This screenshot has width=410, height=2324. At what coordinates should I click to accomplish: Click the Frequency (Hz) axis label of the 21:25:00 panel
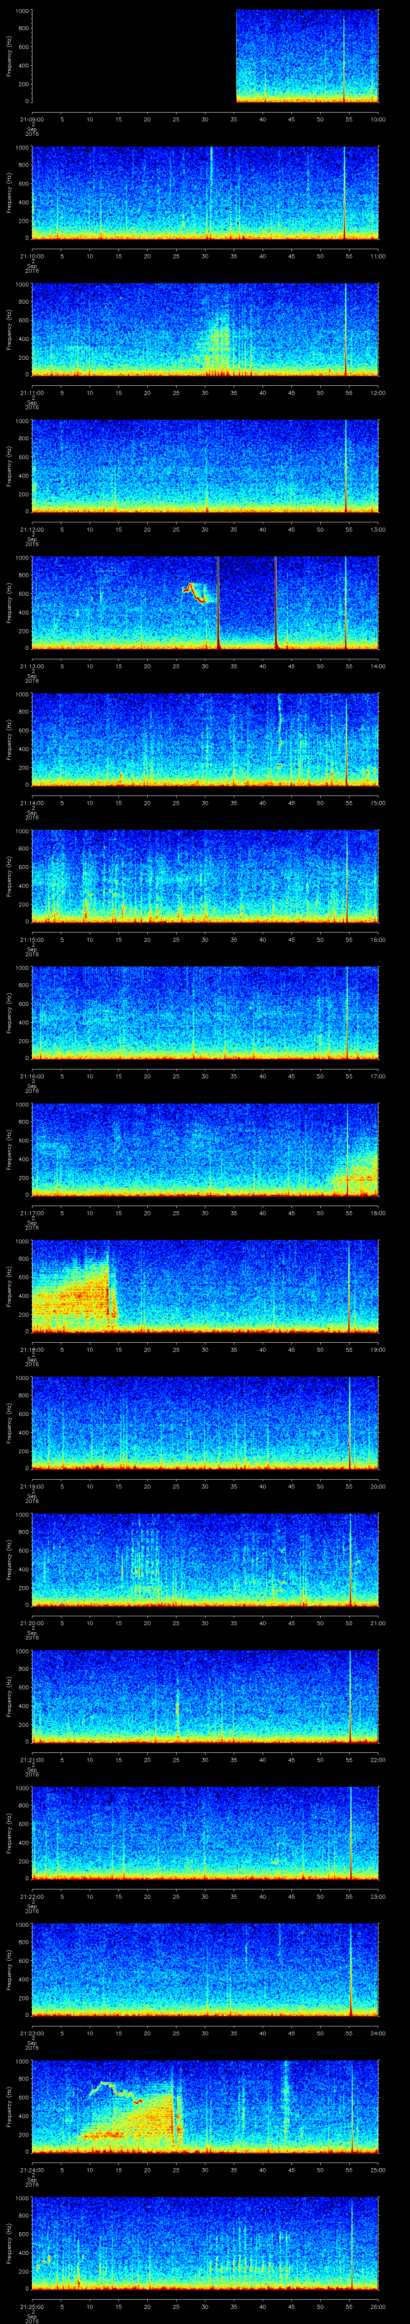[x=10, y=2243]
